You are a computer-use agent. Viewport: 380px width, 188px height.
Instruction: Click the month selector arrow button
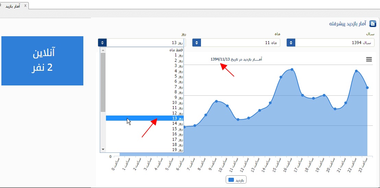click(197, 43)
